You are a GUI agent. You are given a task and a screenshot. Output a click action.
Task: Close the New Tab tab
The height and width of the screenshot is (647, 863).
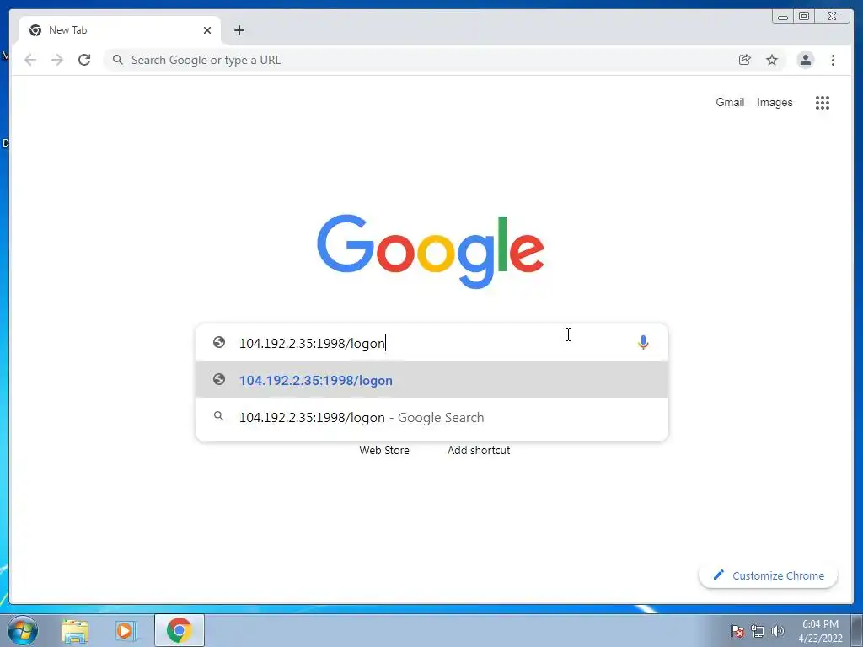click(207, 30)
